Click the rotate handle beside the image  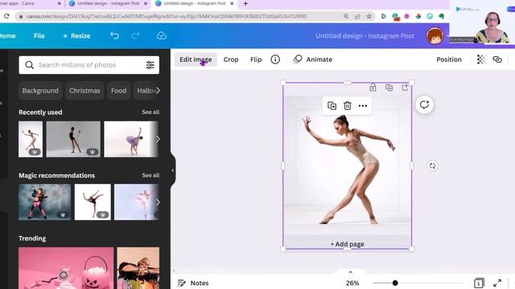pyautogui.click(x=433, y=165)
